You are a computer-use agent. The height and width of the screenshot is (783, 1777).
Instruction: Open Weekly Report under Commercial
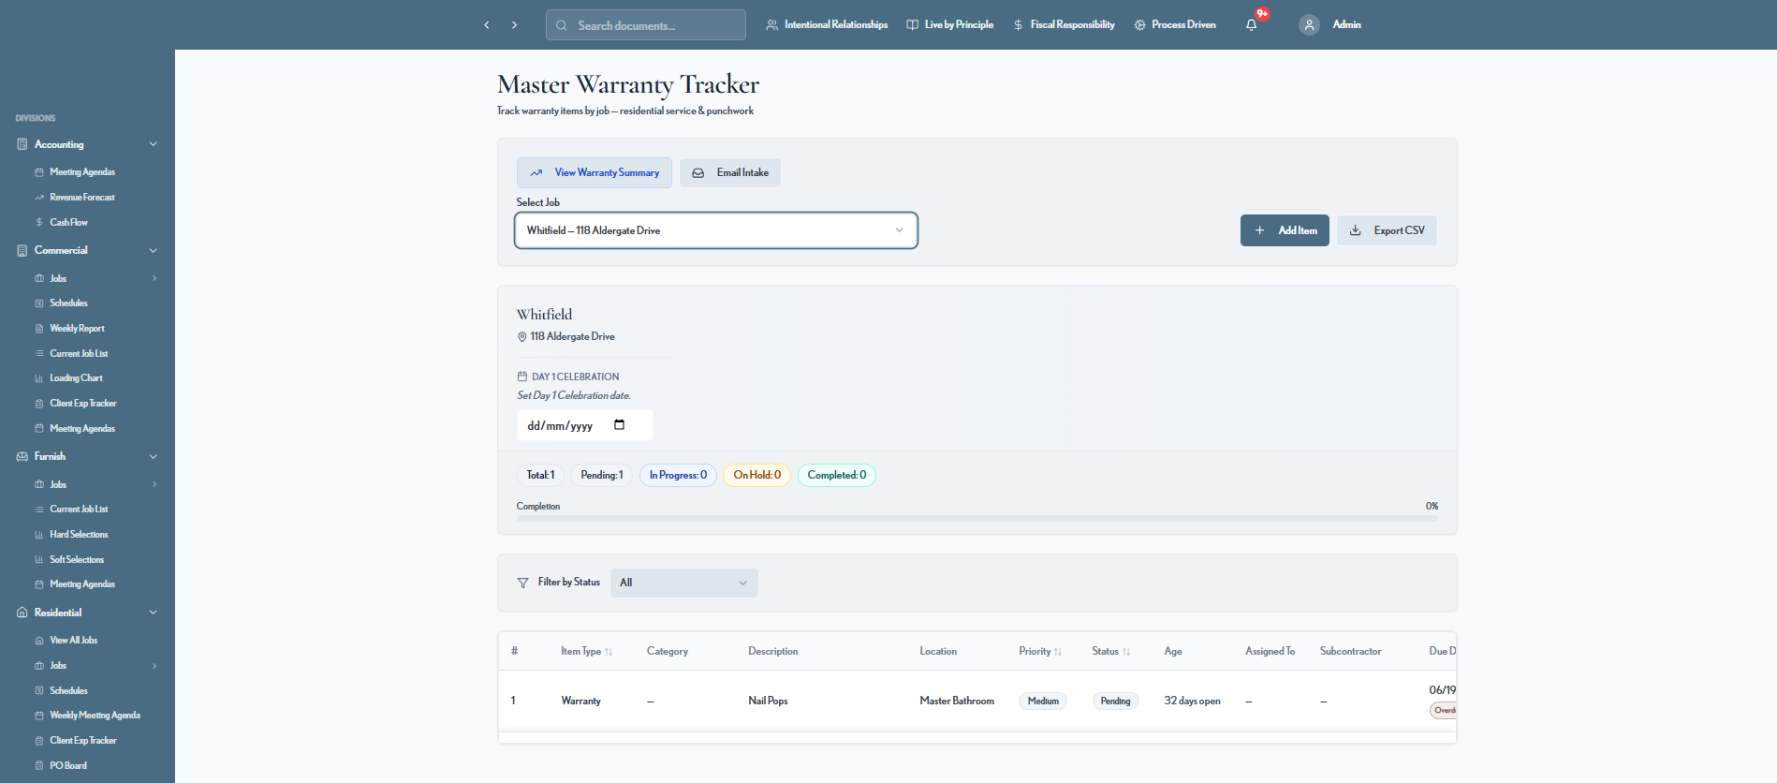pos(77,329)
